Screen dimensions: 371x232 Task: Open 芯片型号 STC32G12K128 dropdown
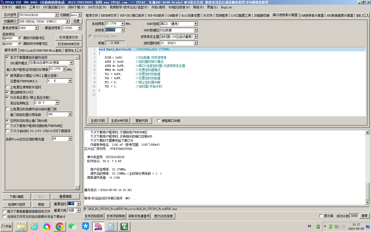click(x=56, y=15)
